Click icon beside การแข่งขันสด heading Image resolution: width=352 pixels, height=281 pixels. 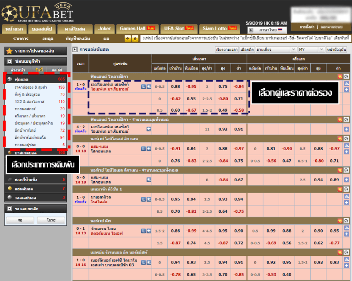[75, 49]
